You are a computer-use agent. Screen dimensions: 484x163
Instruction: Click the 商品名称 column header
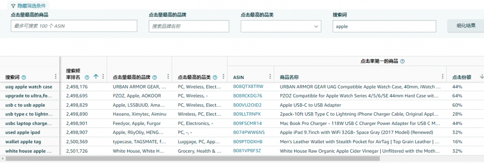(x=289, y=77)
